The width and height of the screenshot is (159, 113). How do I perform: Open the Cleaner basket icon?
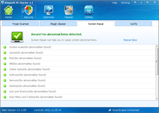click(69, 10)
